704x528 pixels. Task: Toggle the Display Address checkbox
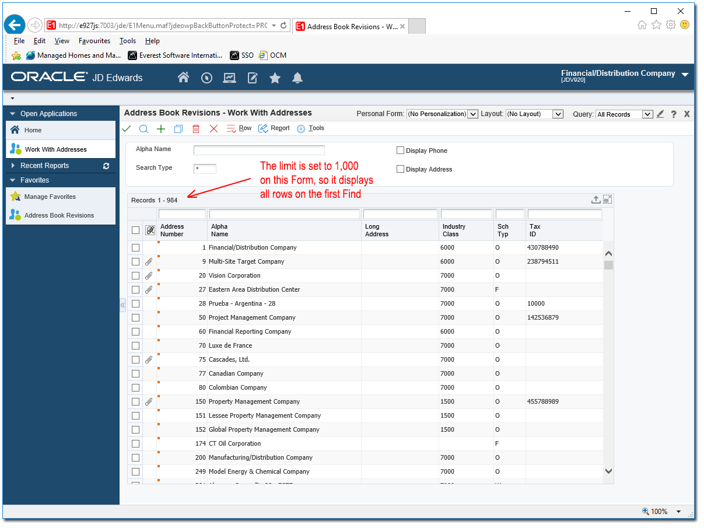(x=400, y=169)
